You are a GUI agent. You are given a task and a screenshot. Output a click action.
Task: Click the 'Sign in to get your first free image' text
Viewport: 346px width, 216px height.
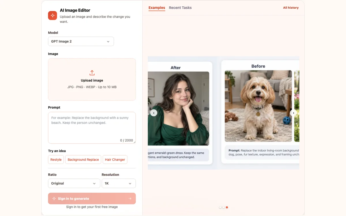click(92, 207)
